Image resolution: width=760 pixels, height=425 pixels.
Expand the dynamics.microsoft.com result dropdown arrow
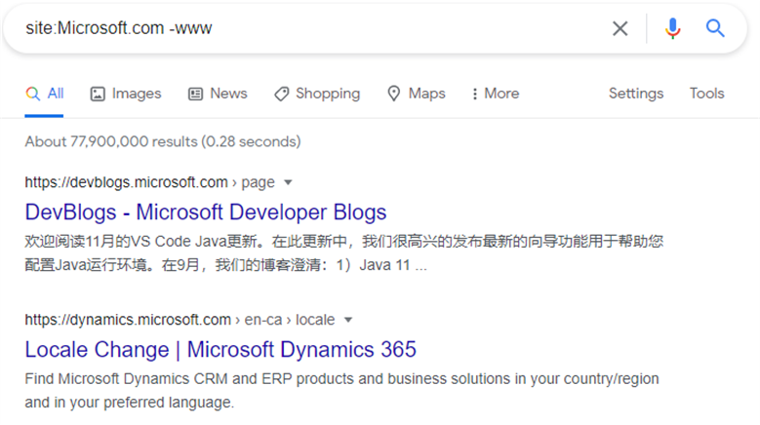[x=348, y=320]
